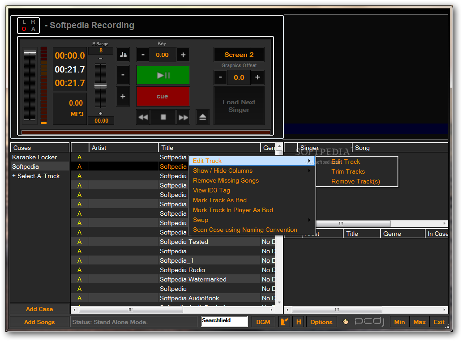Select View ID3 Tag
Screen dimensions: 462x341
tap(252, 191)
